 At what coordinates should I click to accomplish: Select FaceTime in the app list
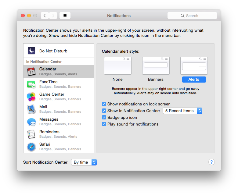coord(59,84)
